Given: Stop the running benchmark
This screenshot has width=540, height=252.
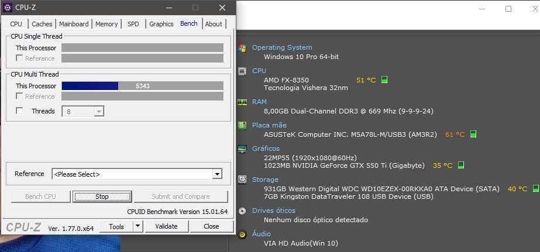Looking at the screenshot, I should click(x=102, y=196).
